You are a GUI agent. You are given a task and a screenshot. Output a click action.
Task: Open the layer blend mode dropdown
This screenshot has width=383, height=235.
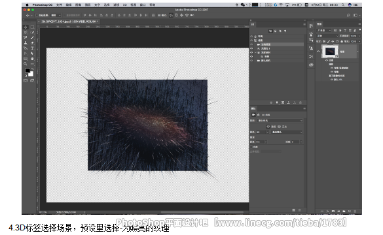(327, 36)
